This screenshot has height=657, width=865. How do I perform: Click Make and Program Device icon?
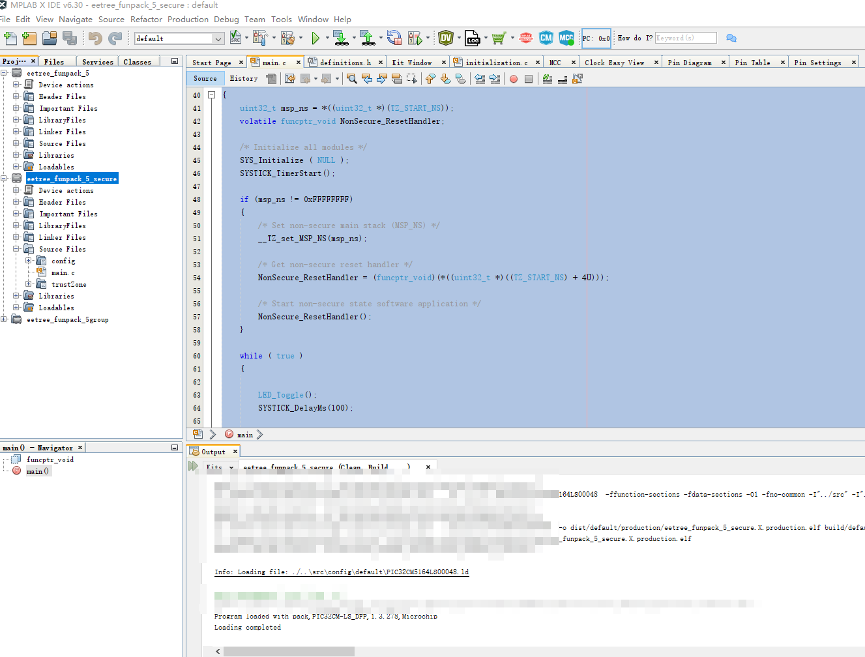pos(341,38)
